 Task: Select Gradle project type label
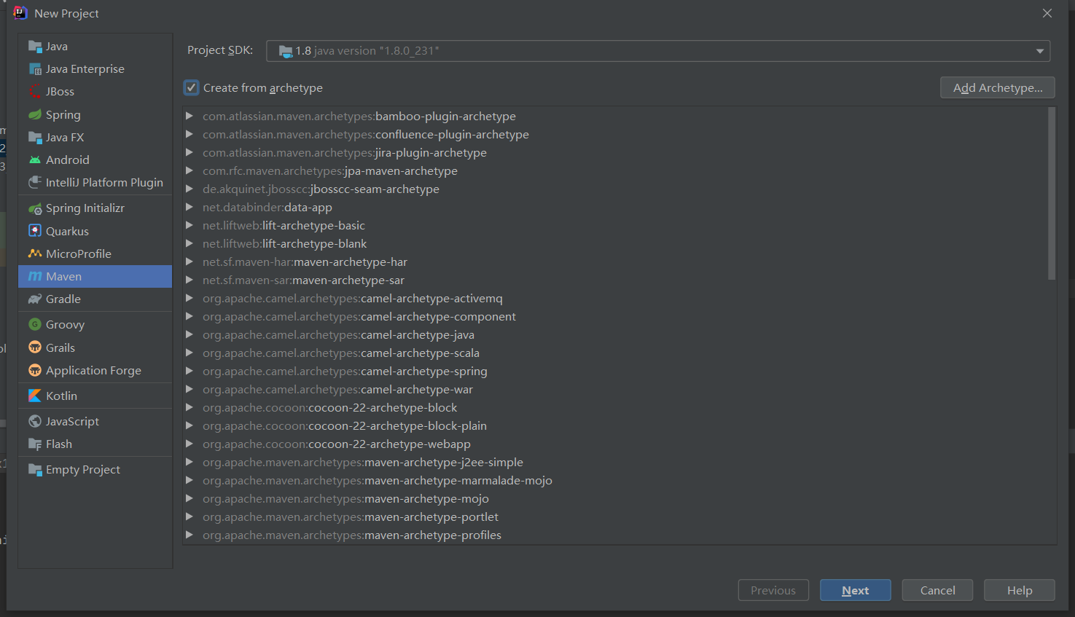pyautogui.click(x=63, y=299)
